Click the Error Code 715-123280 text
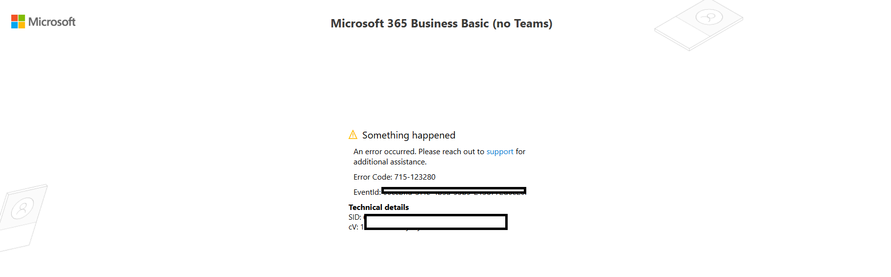The image size is (891, 277). pyautogui.click(x=395, y=177)
